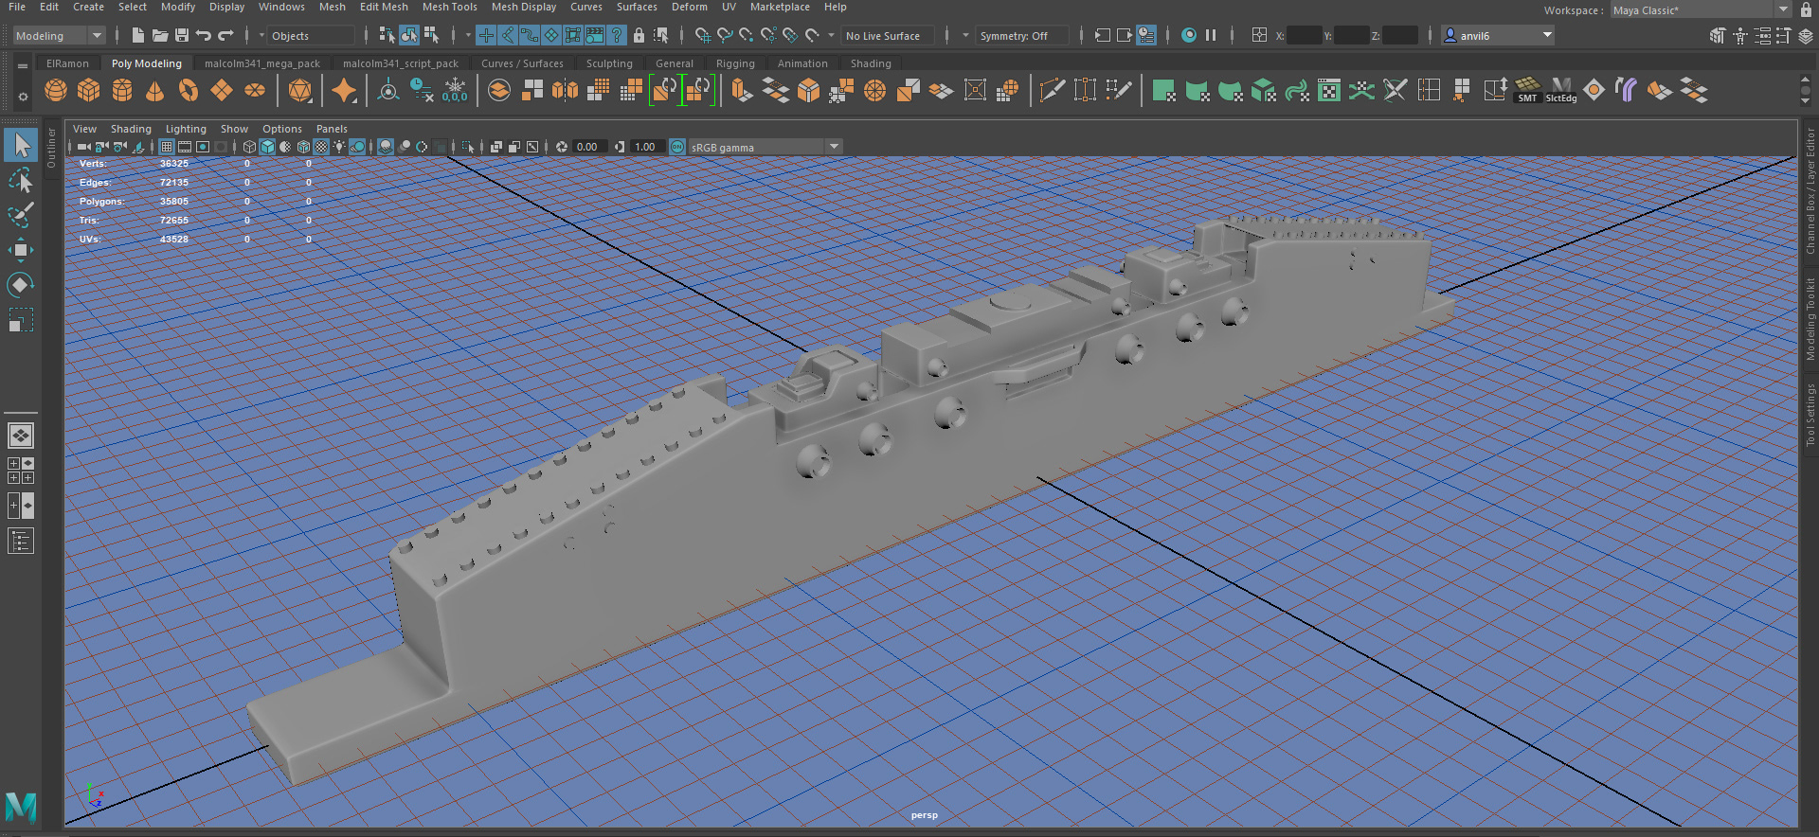
Task: Create a polygon torus from the shelf
Action: [189, 91]
